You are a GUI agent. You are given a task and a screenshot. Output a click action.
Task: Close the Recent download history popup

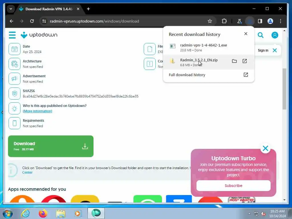pyautogui.click(x=246, y=34)
